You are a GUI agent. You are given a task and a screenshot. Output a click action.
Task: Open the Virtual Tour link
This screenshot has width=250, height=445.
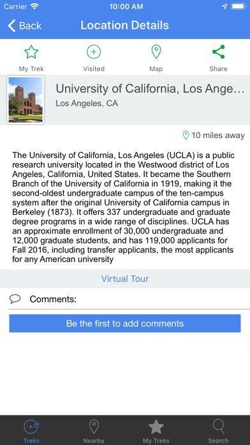tap(125, 279)
